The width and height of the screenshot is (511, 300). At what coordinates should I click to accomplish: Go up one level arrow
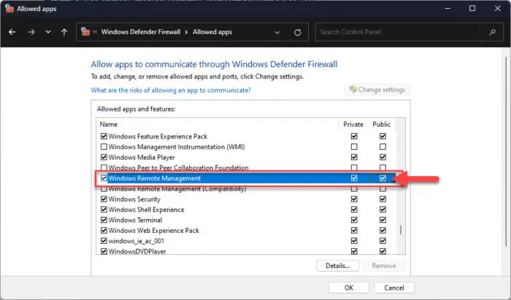64,32
